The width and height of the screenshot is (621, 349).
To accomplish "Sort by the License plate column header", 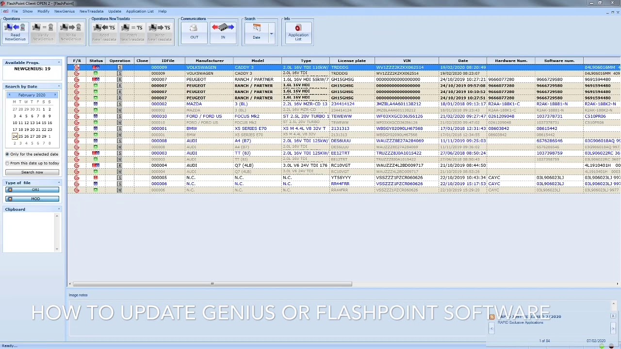I will 352,61.
